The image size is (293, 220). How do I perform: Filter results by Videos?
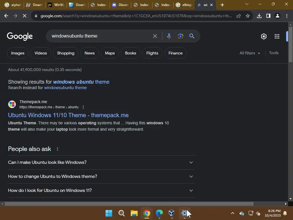pos(41,53)
